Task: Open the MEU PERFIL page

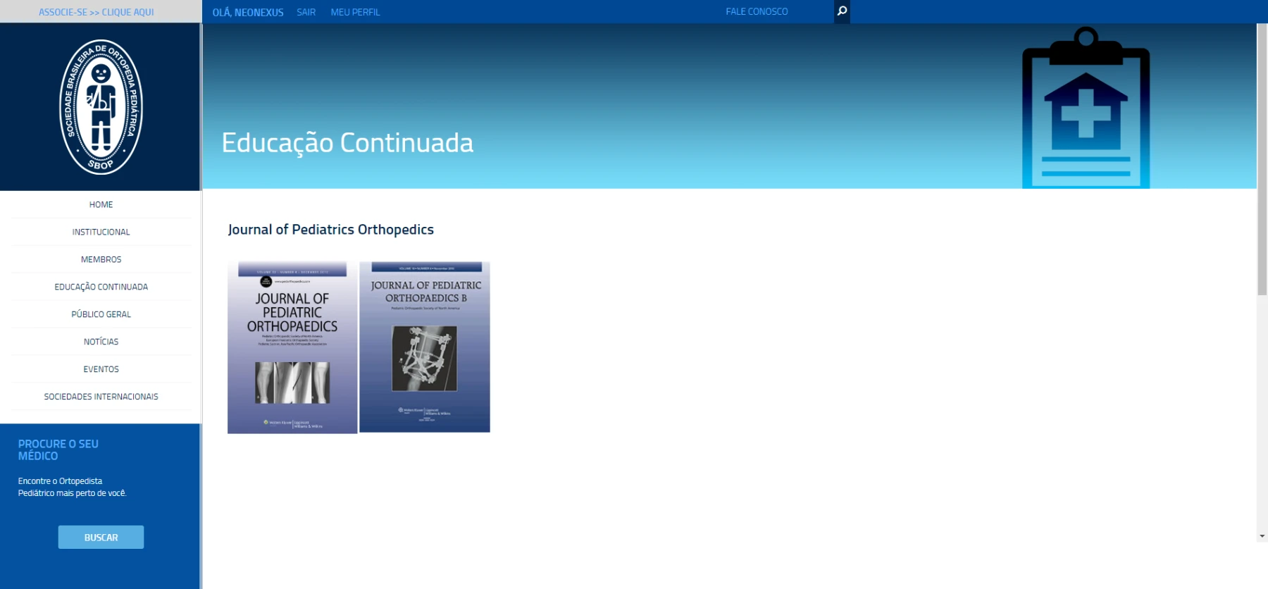Action: click(355, 12)
